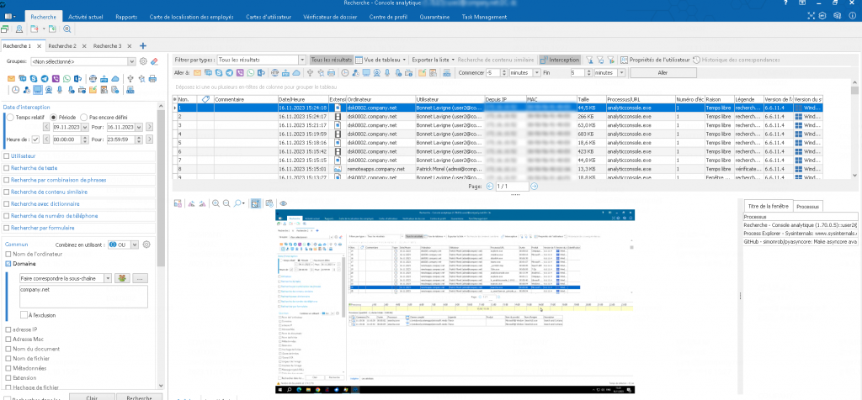Click the Telegram icon in the left filter panel
This screenshot has height=400, width=862.
coord(45,78)
